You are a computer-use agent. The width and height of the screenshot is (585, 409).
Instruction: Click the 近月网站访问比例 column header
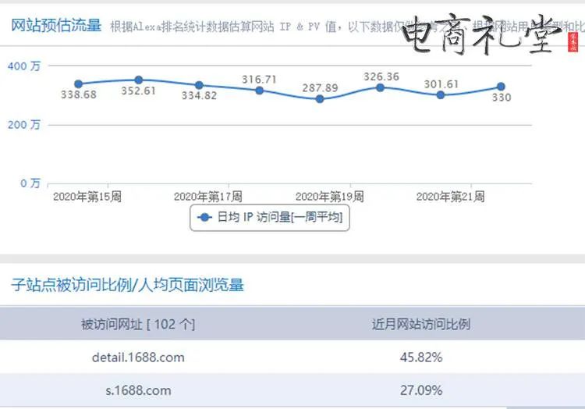coord(421,324)
